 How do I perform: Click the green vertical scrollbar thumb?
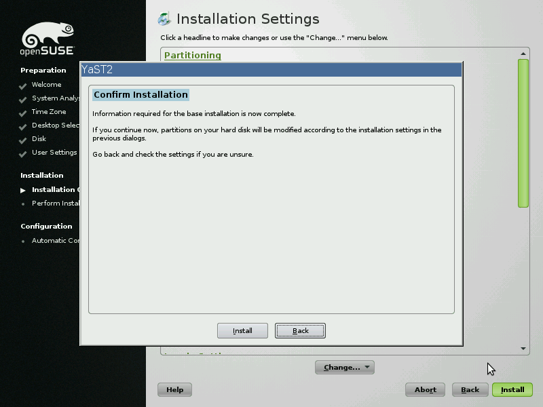[x=523, y=132]
